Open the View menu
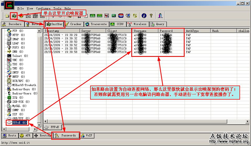 click(x=30, y=8)
